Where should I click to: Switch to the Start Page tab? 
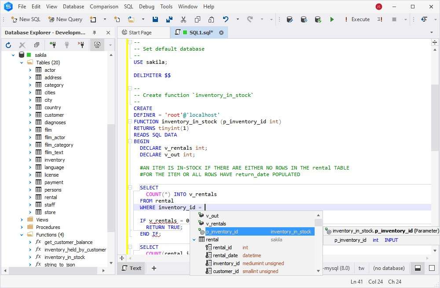pyautogui.click(x=140, y=33)
